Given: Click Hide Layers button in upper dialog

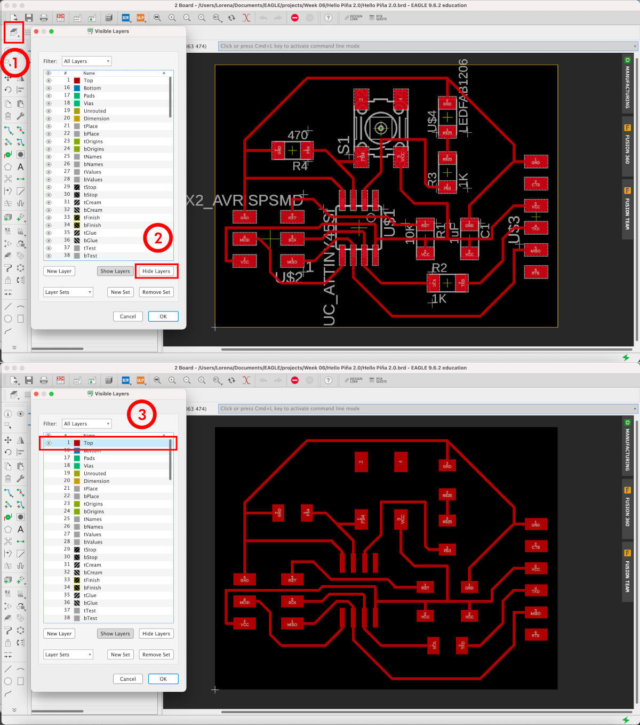Looking at the screenshot, I should [156, 271].
